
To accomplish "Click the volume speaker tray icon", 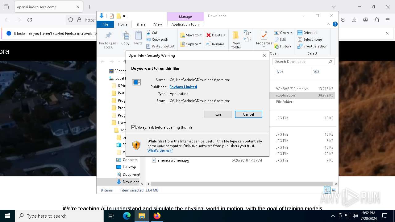I will (x=355, y=216).
